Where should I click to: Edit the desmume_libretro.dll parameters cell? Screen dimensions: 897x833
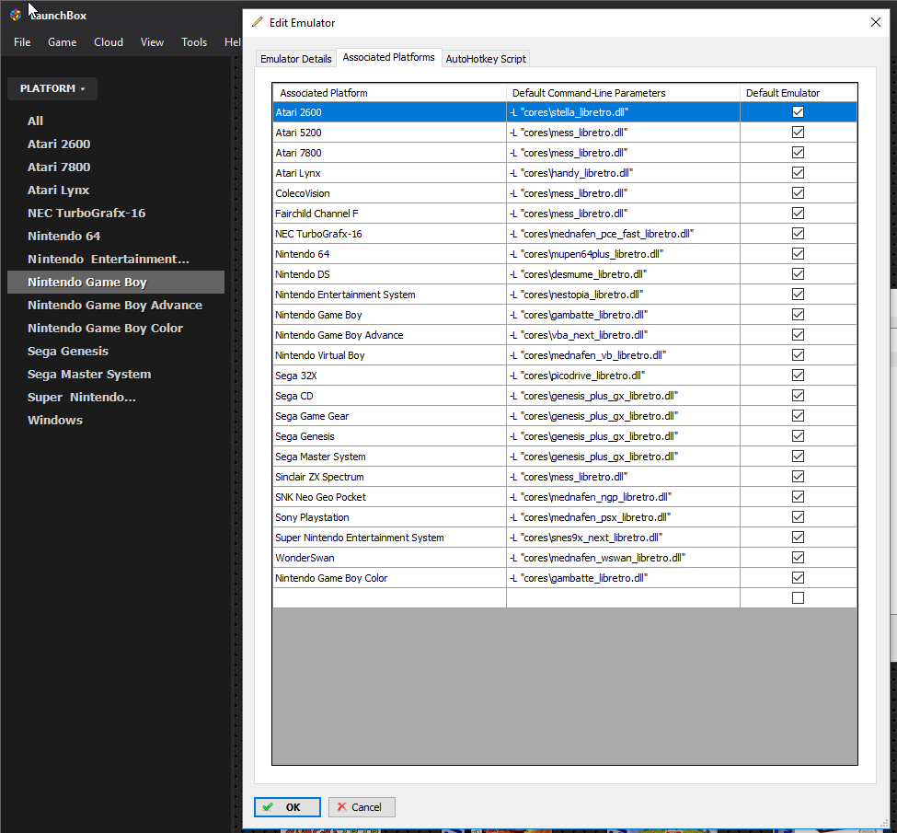point(623,274)
